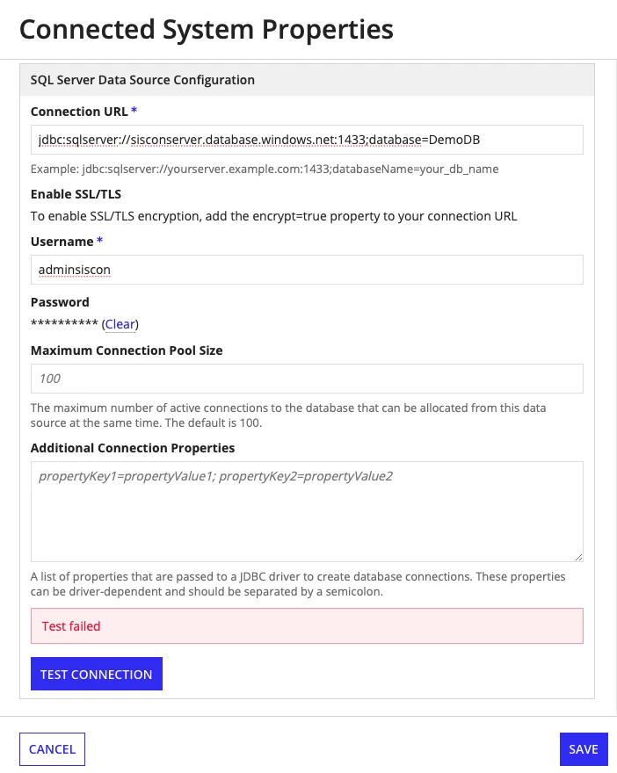Save the connected system properties
Screen dimensions: 617x773
pyautogui.click(x=584, y=749)
